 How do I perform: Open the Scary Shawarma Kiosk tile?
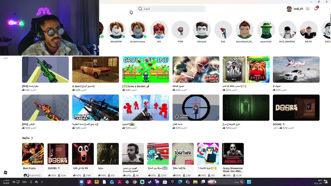coord(233,154)
